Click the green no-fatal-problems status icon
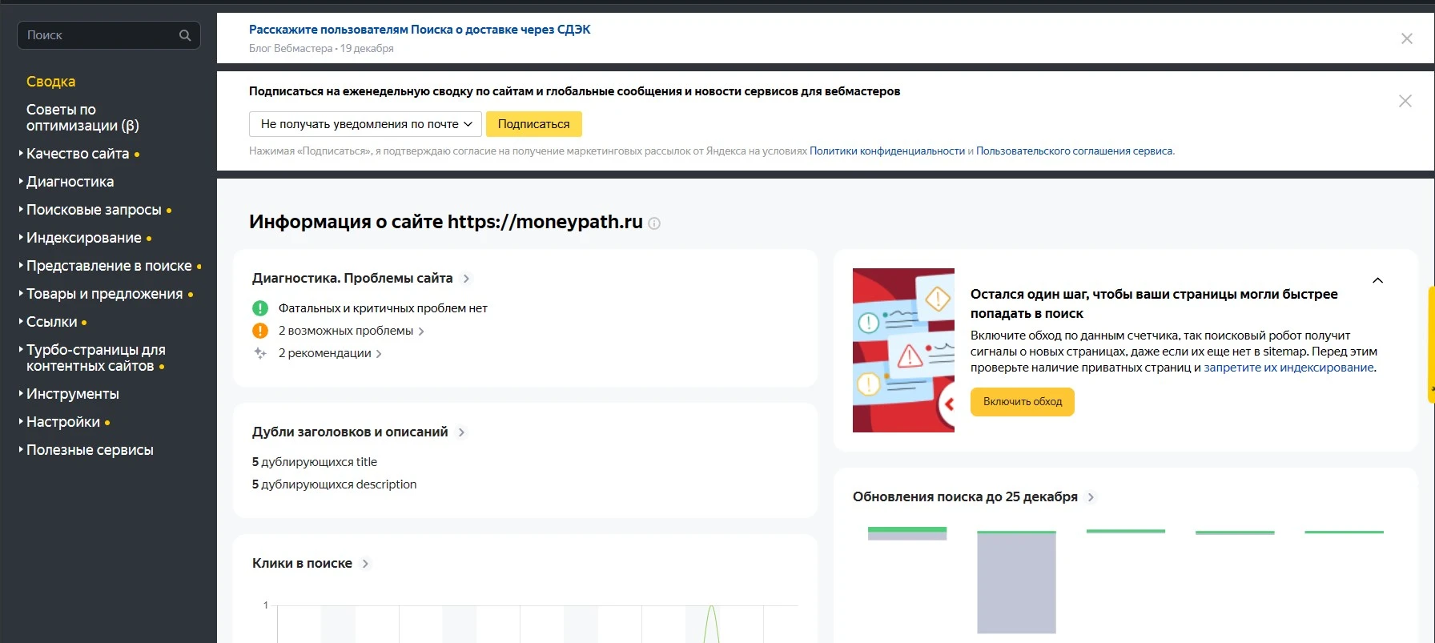Viewport: 1435px width, 643px height. point(260,308)
